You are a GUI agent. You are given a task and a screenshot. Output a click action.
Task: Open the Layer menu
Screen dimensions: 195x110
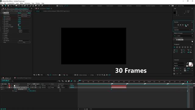(17, 3)
